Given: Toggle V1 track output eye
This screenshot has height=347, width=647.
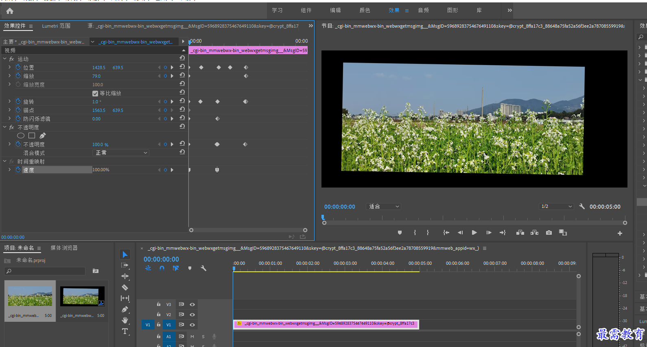Looking at the screenshot, I should pyautogui.click(x=192, y=325).
